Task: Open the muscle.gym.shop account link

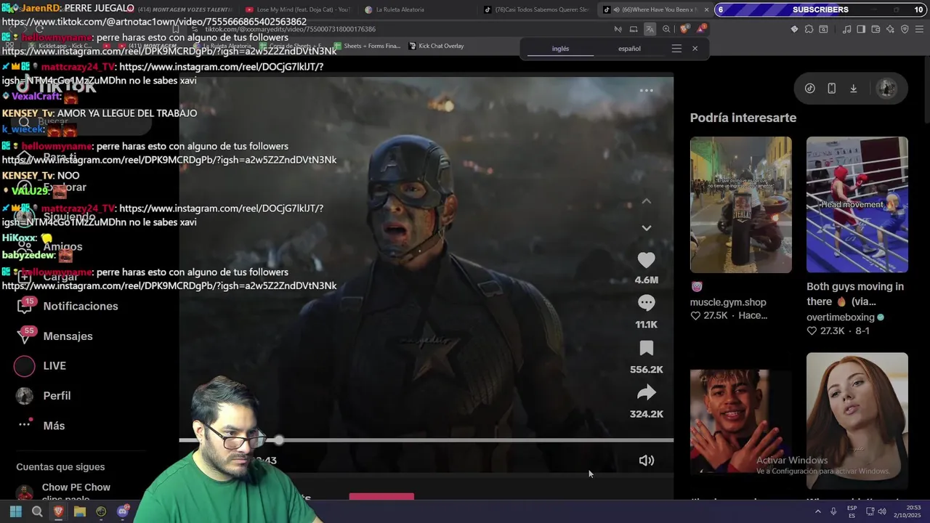Action: coord(728,302)
